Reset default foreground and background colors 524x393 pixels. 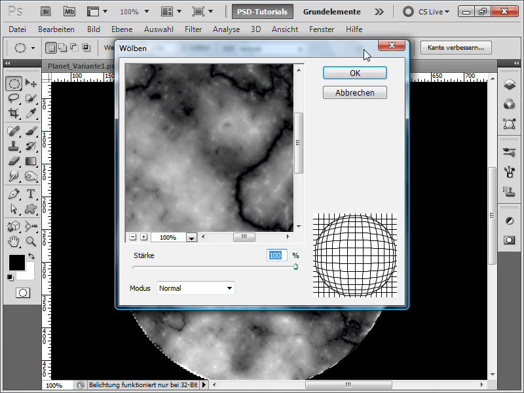pos(10,278)
